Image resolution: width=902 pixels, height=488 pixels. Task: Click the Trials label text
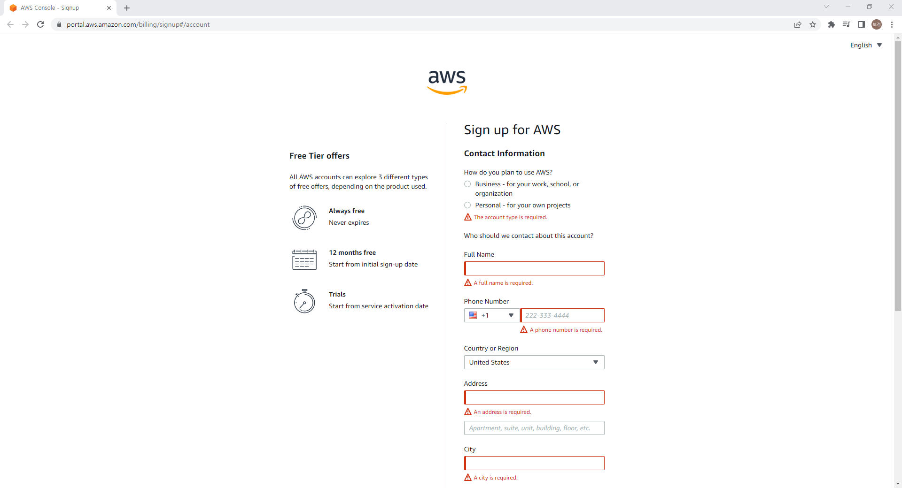pos(337,294)
